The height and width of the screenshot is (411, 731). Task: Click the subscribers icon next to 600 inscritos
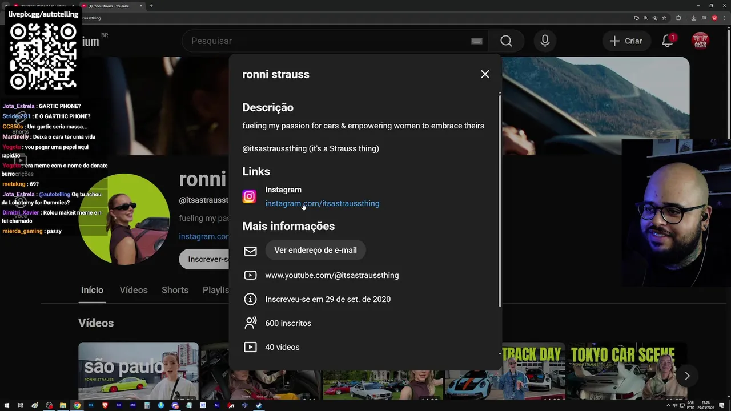[250, 323]
